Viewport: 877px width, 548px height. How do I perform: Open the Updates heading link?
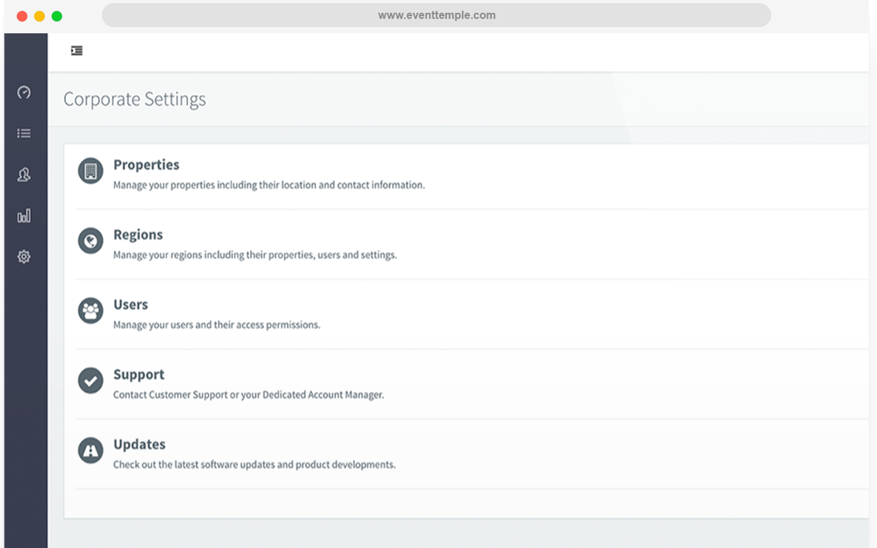(139, 444)
